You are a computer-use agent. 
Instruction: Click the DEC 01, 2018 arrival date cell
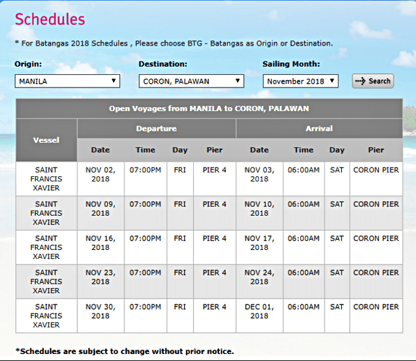pos(259,312)
